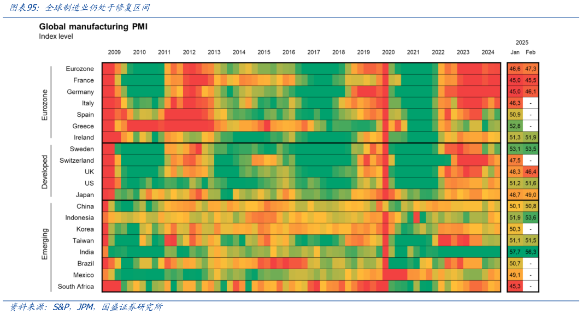The height and width of the screenshot is (314, 582).
Task: Click France's February 2025 cell showing 45,5
Action: click(x=531, y=80)
